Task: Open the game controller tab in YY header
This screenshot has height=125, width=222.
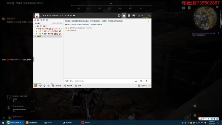Action: [x=133, y=16]
